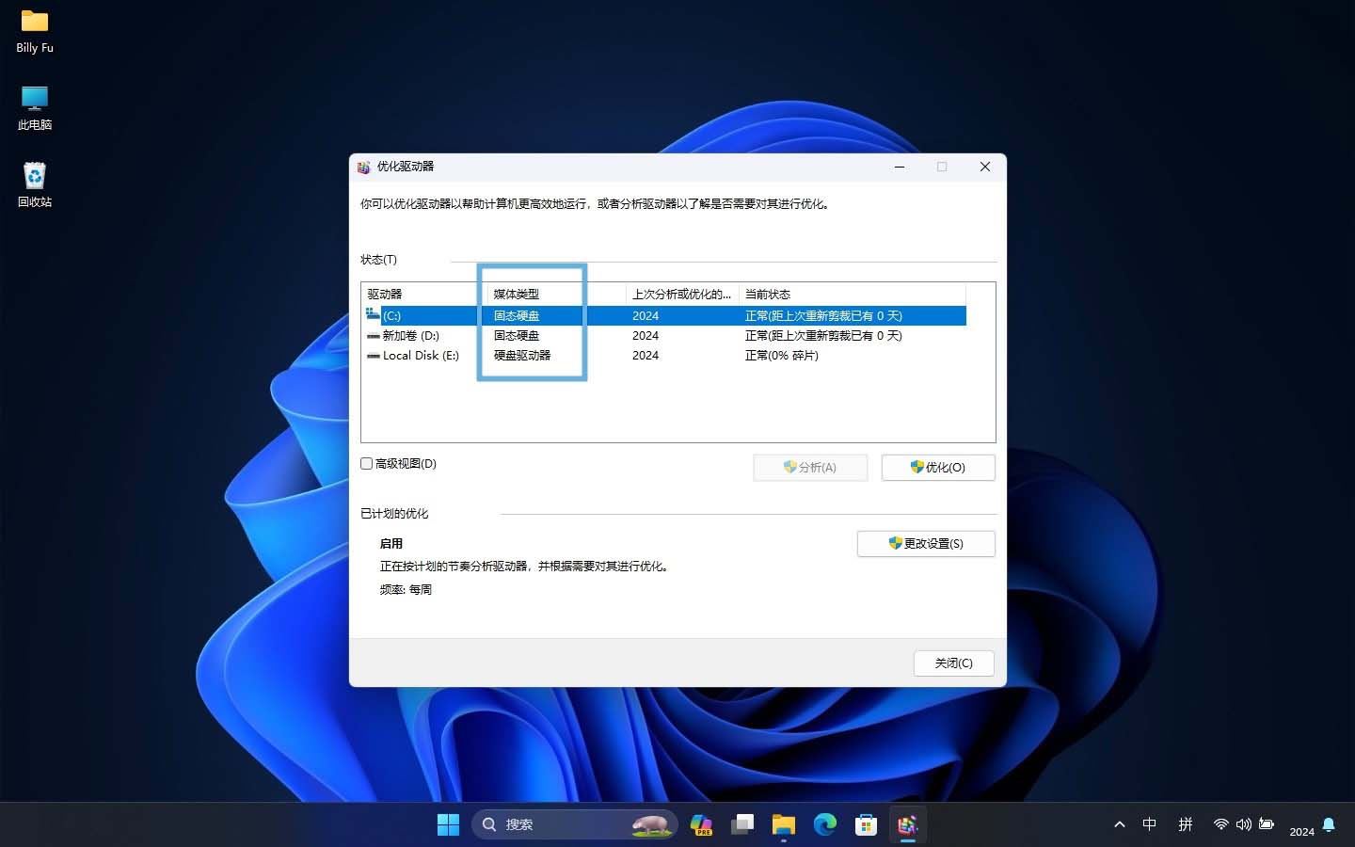
Task: Click the 关闭(C) button
Action: point(953,663)
